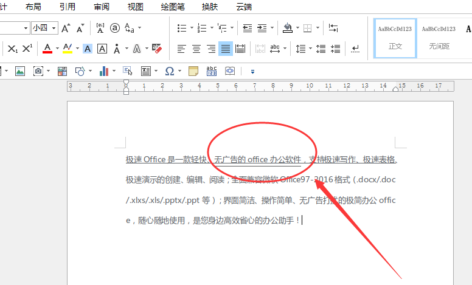Open font color dropdown arrow
The height and width of the screenshot is (285, 472).
pos(57,49)
